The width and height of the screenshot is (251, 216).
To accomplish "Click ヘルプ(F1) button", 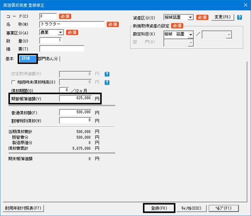I will [223, 208].
